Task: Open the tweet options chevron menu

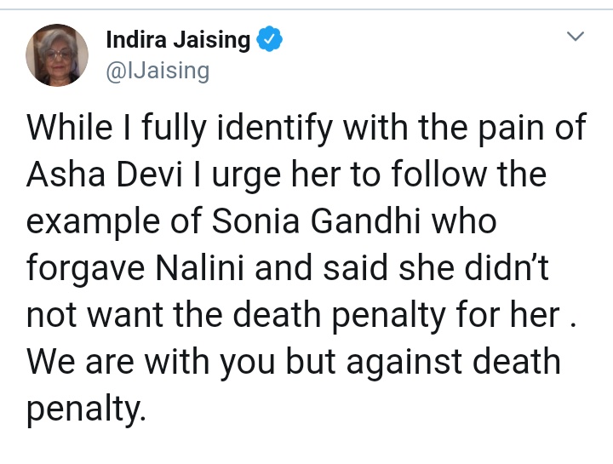Action: point(576,37)
